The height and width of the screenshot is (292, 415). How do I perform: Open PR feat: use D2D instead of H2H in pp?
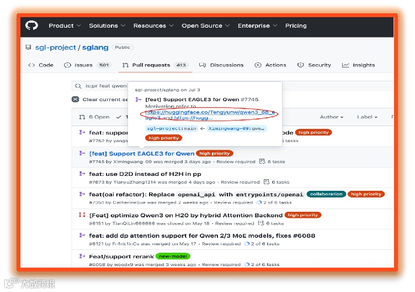pyautogui.click(x=145, y=174)
